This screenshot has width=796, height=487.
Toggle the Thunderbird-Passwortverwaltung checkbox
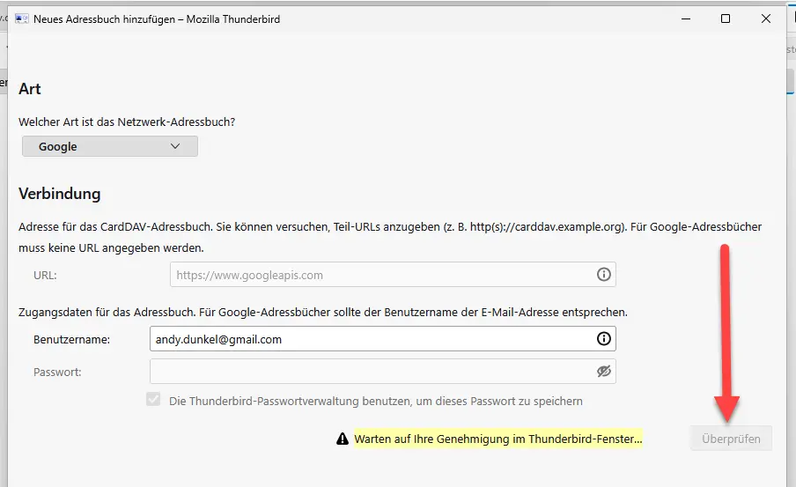point(153,401)
